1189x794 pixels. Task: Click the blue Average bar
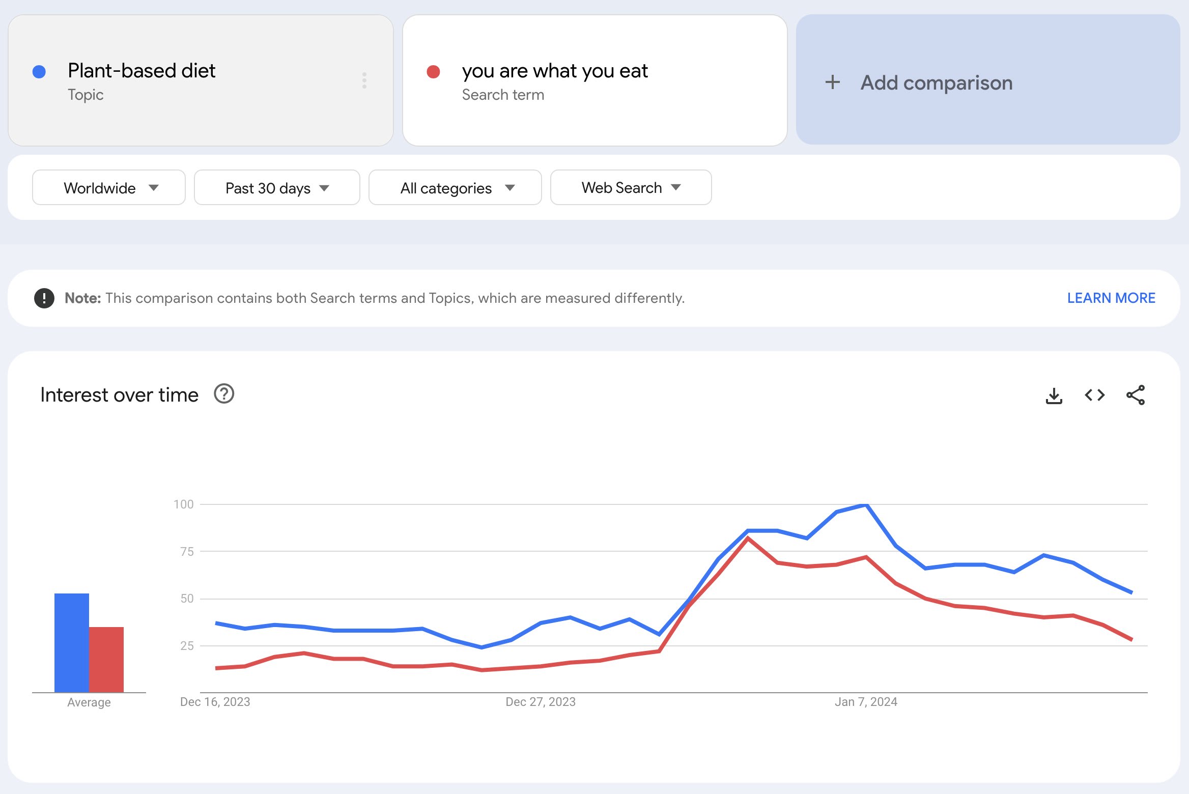point(72,642)
